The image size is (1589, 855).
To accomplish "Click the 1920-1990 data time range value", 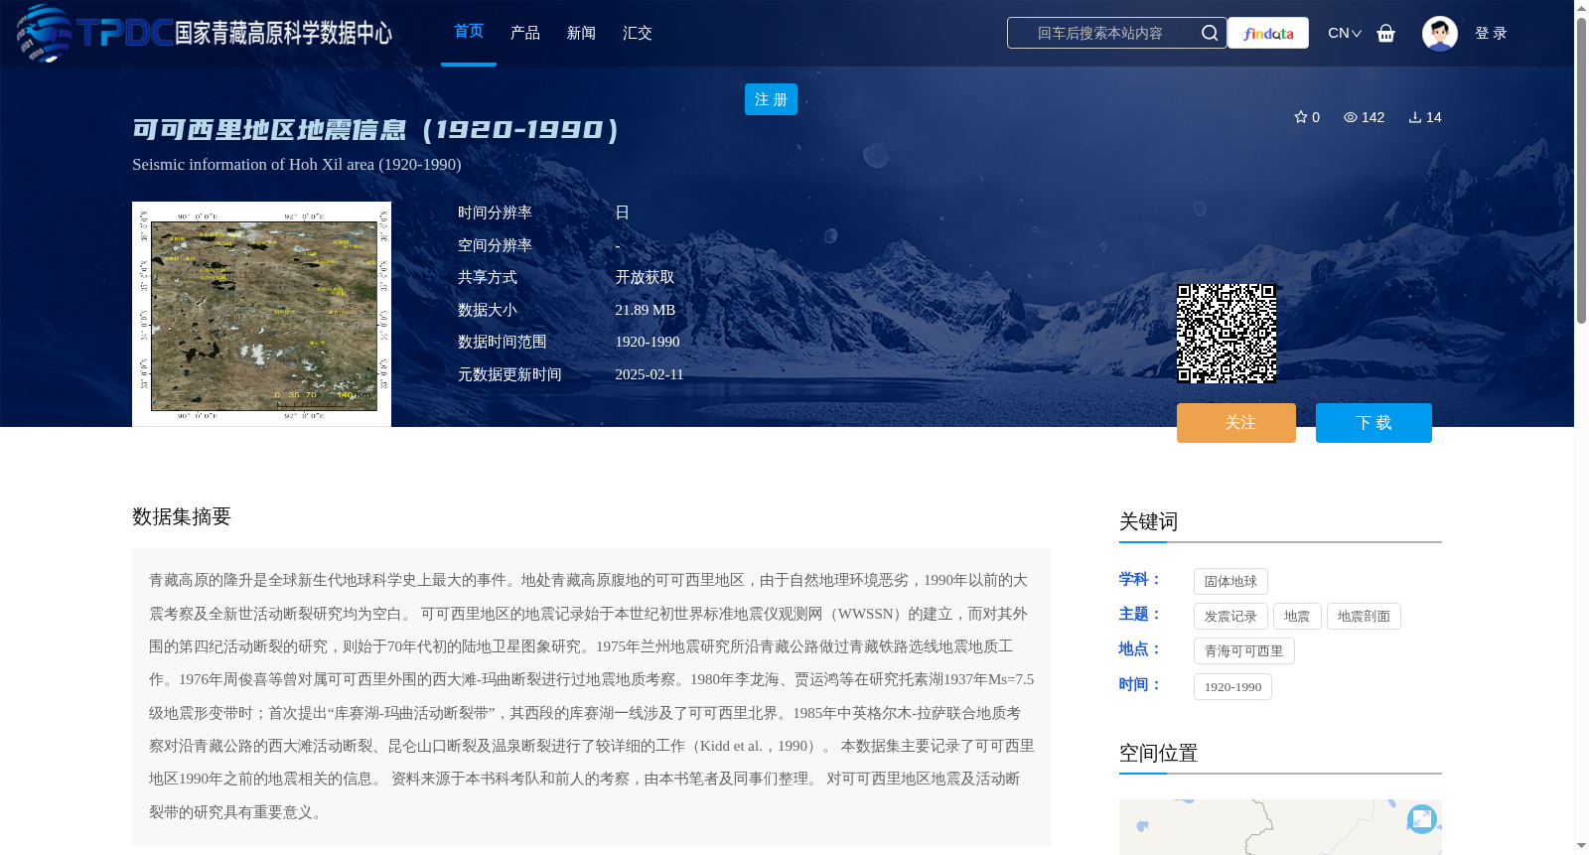I will (648, 342).
